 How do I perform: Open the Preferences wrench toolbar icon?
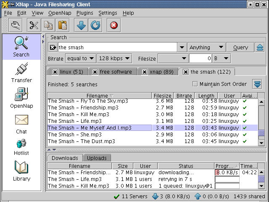(16, 25)
